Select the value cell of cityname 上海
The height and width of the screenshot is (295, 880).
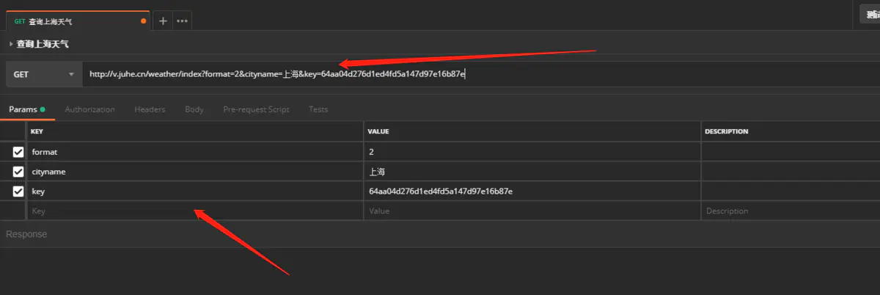pos(532,172)
